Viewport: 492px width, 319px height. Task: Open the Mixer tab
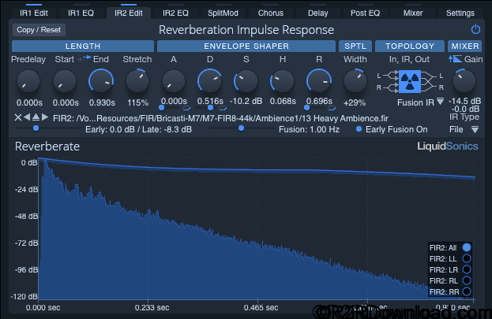(x=413, y=13)
